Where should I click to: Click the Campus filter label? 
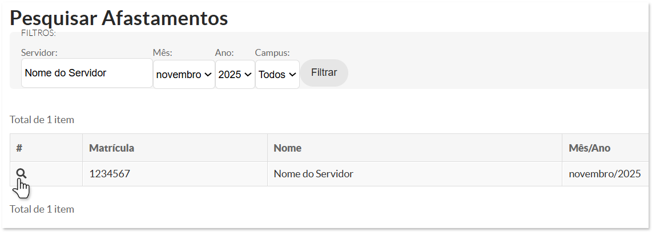coord(272,52)
